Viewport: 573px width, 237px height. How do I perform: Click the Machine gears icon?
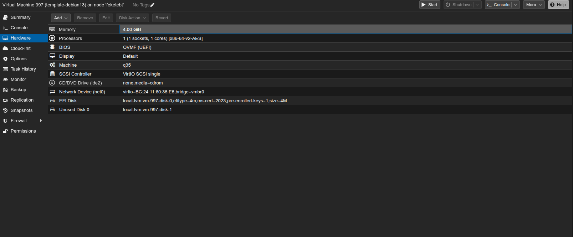[x=52, y=65]
